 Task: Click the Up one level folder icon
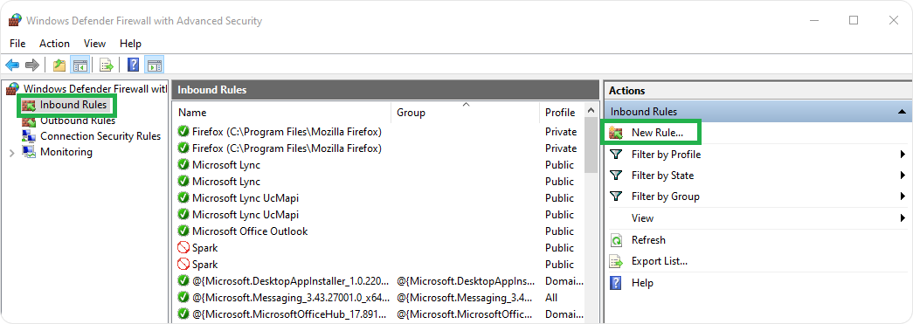59,65
